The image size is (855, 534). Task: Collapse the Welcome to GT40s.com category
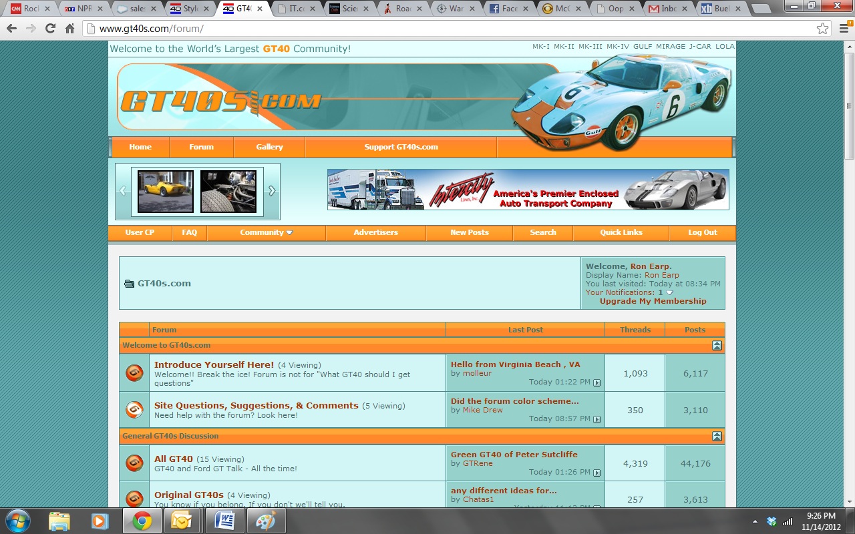coord(717,346)
